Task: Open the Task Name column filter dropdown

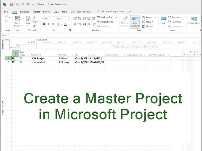Action: 57,55
